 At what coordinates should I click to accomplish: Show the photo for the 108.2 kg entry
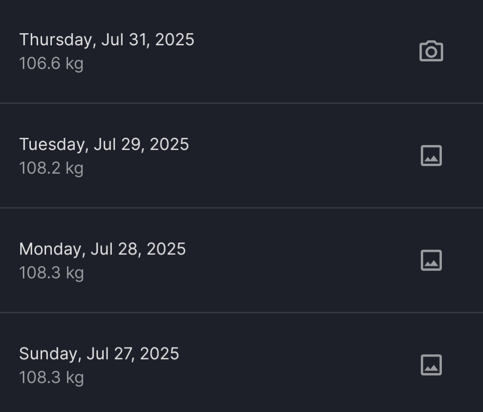(x=431, y=155)
